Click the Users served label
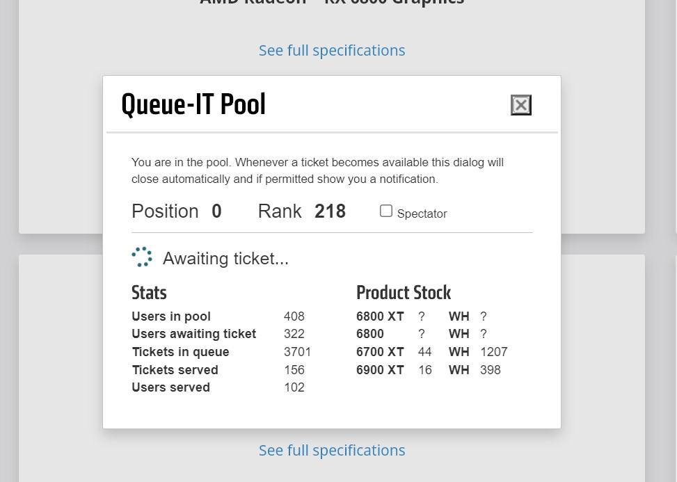The width and height of the screenshot is (677, 482). click(x=170, y=387)
